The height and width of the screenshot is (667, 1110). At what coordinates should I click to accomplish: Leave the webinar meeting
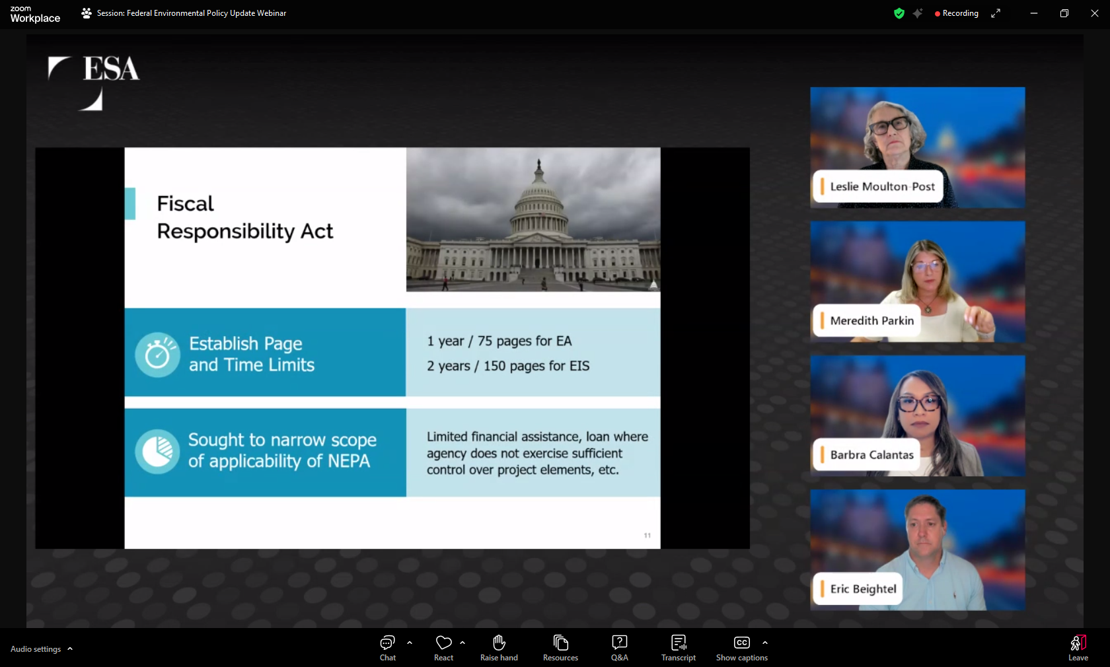click(x=1078, y=647)
